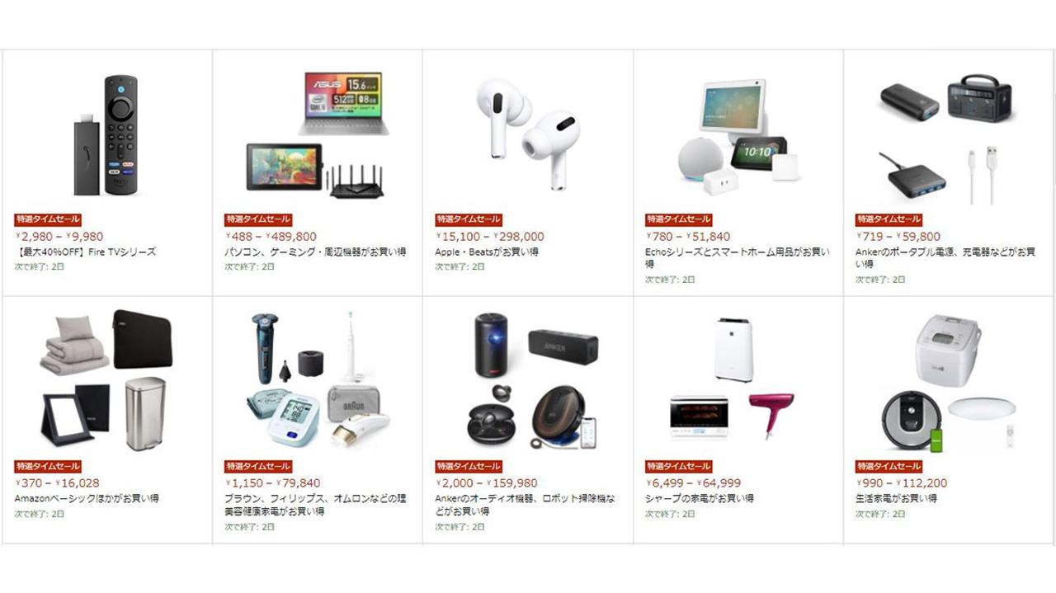Open the 【最大40%OFF】Fire TVシリーズ link
The height and width of the screenshot is (593, 1056).
pyautogui.click(x=85, y=252)
